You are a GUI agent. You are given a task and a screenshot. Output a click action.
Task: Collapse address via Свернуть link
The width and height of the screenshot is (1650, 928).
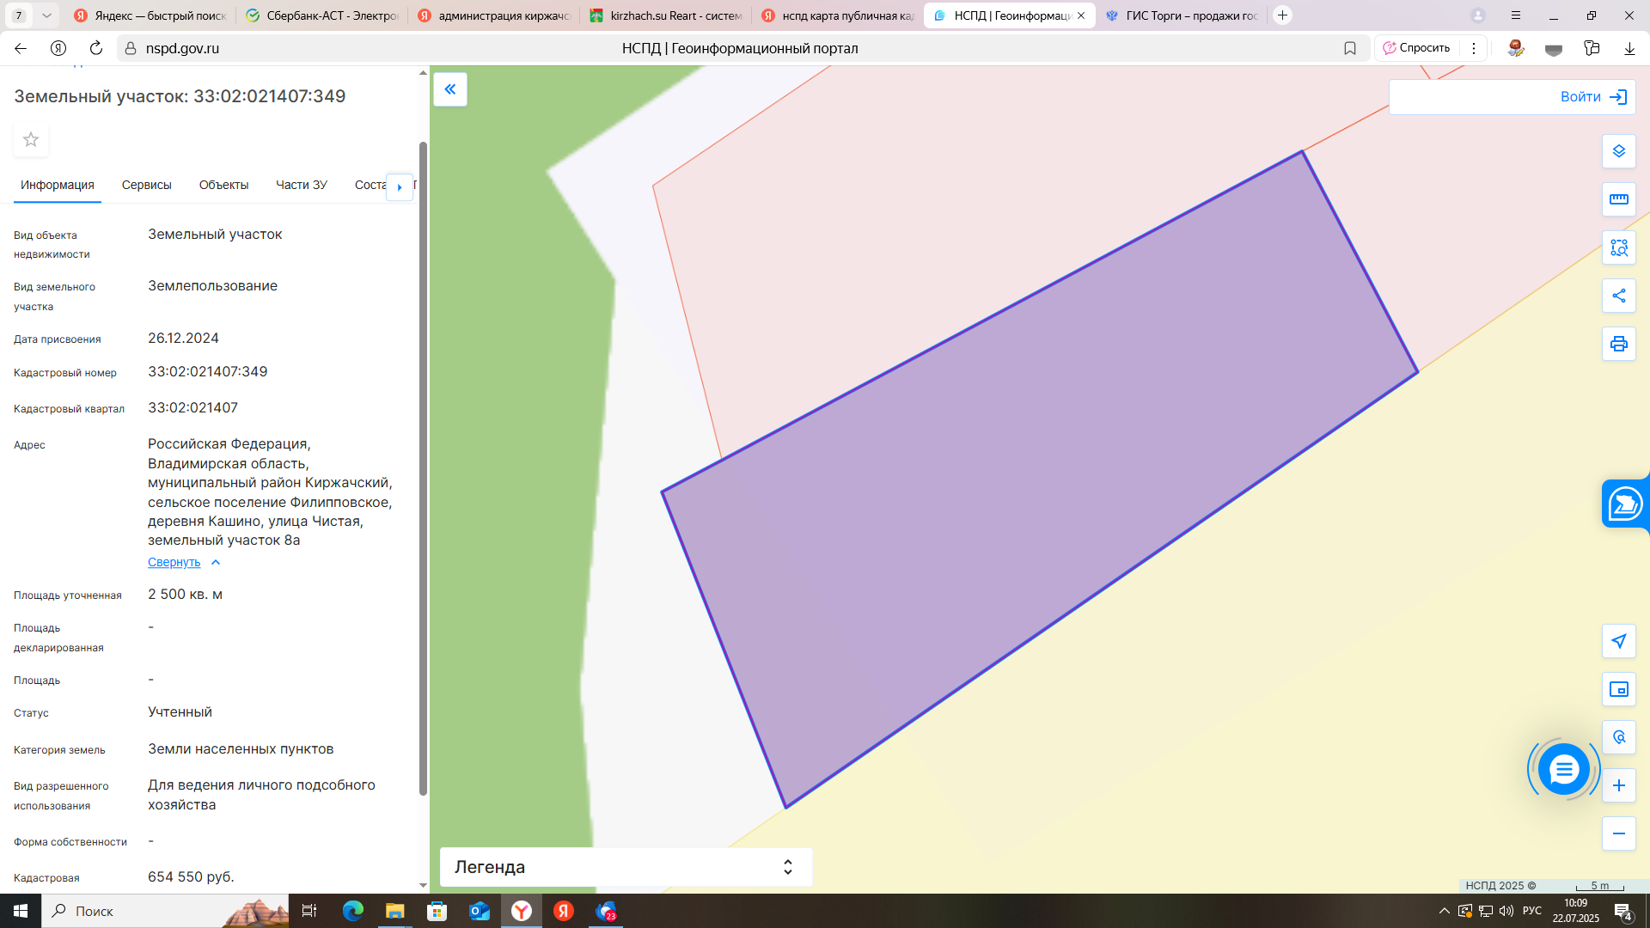point(174,562)
